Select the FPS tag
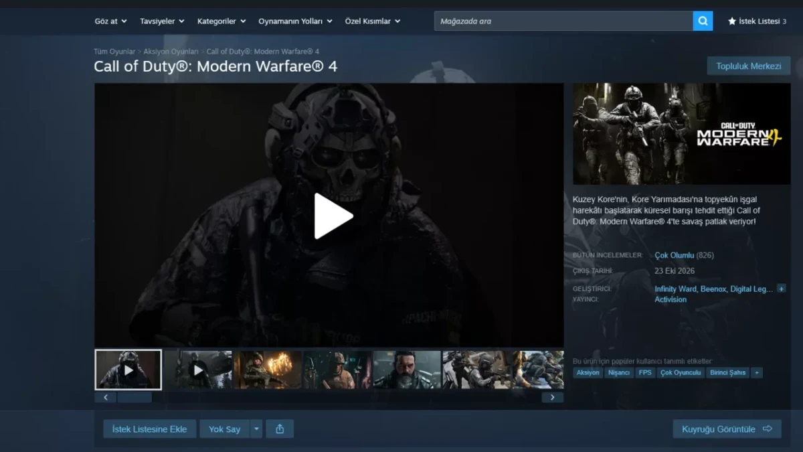Image resolution: width=803 pixels, height=452 pixels. click(645, 372)
